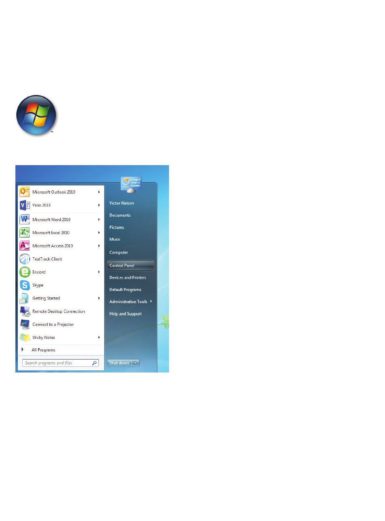This screenshot has height=521, width=385.
Task: Expand the Excel 2010 jump list arrow
Action: pyautogui.click(x=99, y=233)
